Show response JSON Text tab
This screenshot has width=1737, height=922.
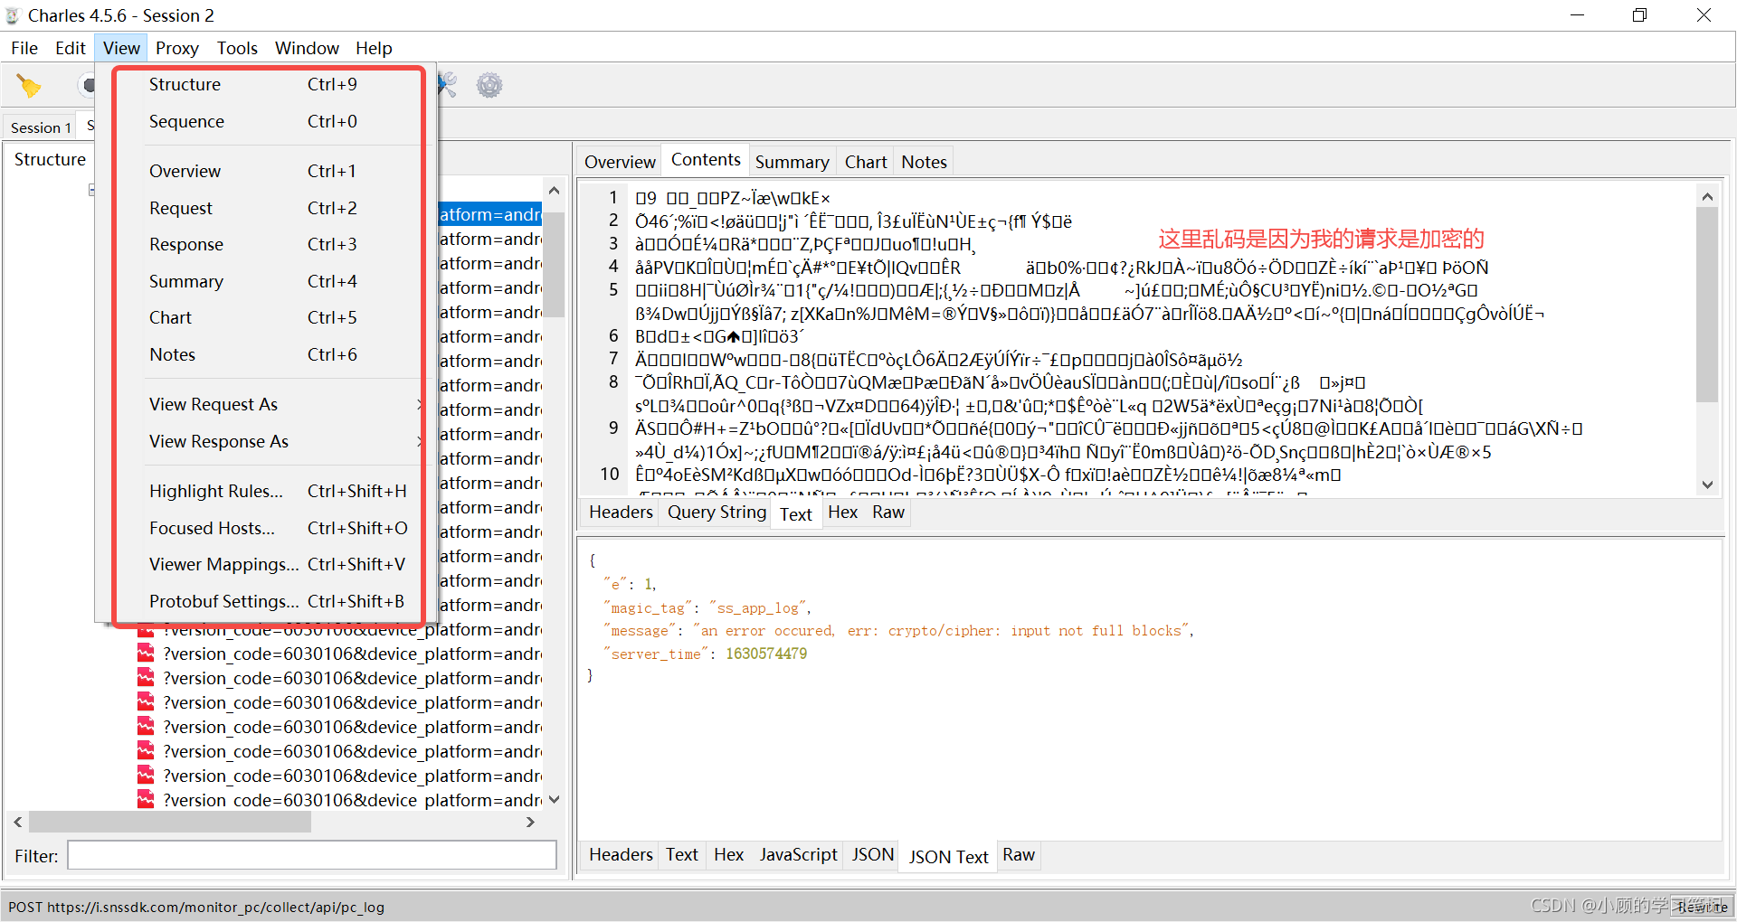(948, 857)
